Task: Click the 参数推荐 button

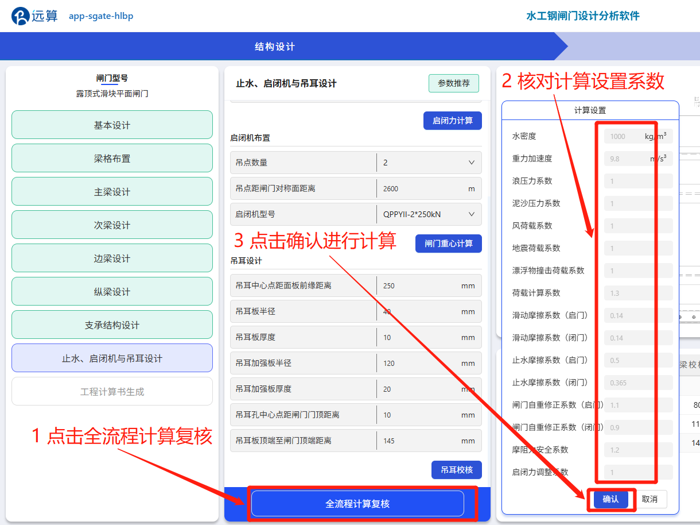Action: (x=453, y=83)
